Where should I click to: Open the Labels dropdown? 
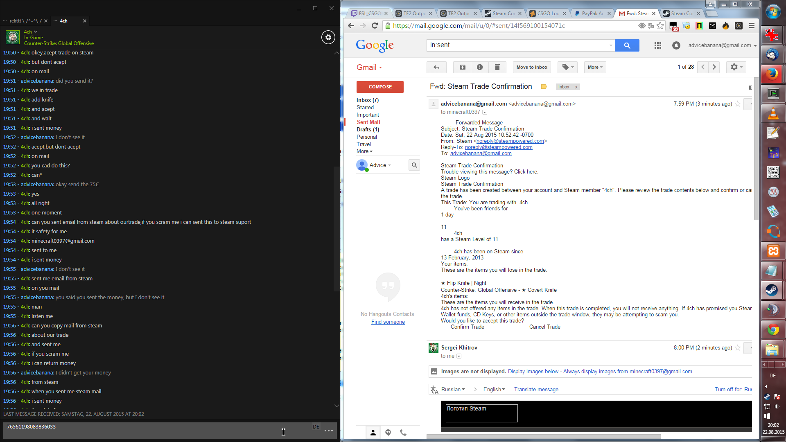click(567, 67)
